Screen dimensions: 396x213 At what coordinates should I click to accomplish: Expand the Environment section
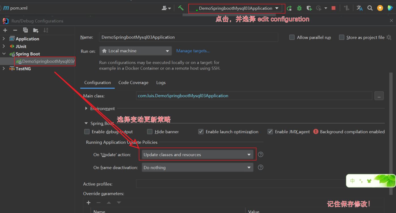tap(86, 109)
